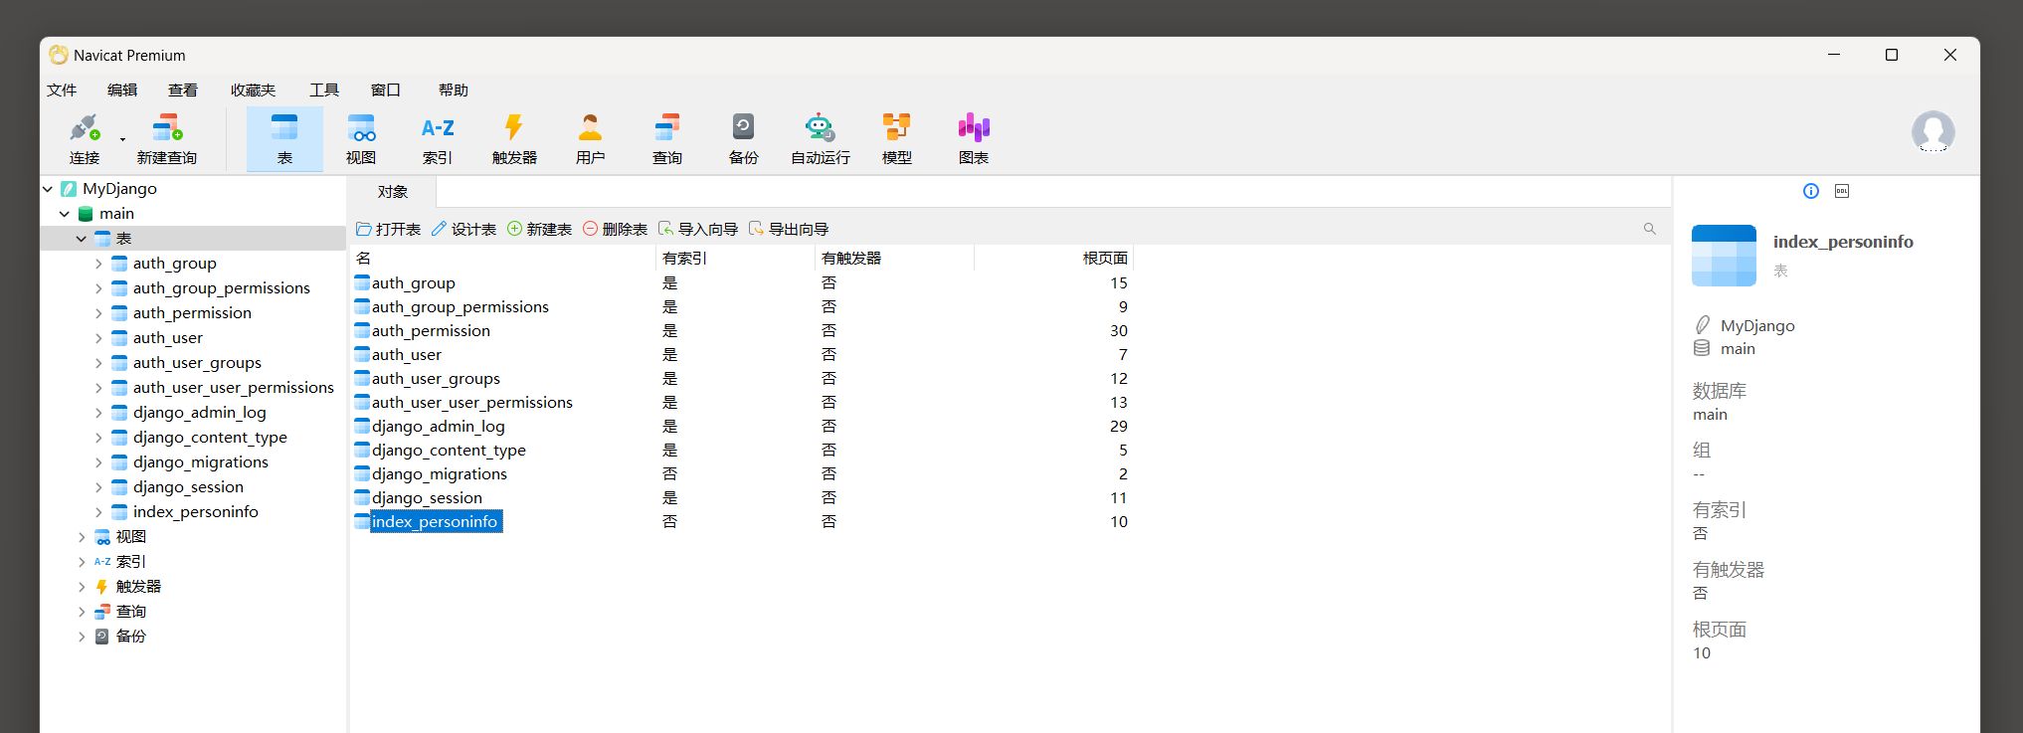The width and height of the screenshot is (2023, 733).
Task: Collapse the 表 tree node
Action: (x=82, y=239)
